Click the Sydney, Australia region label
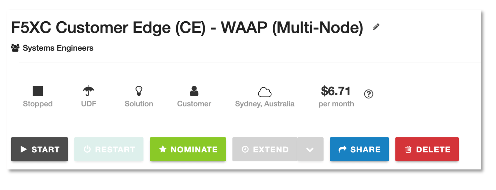 coord(265,104)
